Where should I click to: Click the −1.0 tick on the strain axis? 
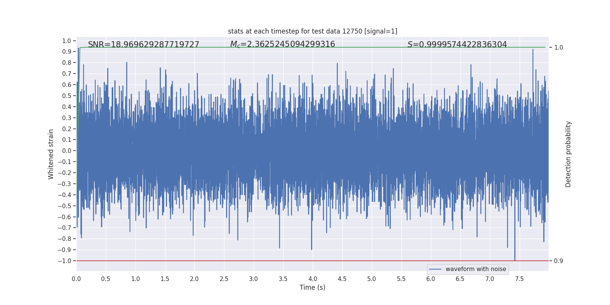click(64, 261)
